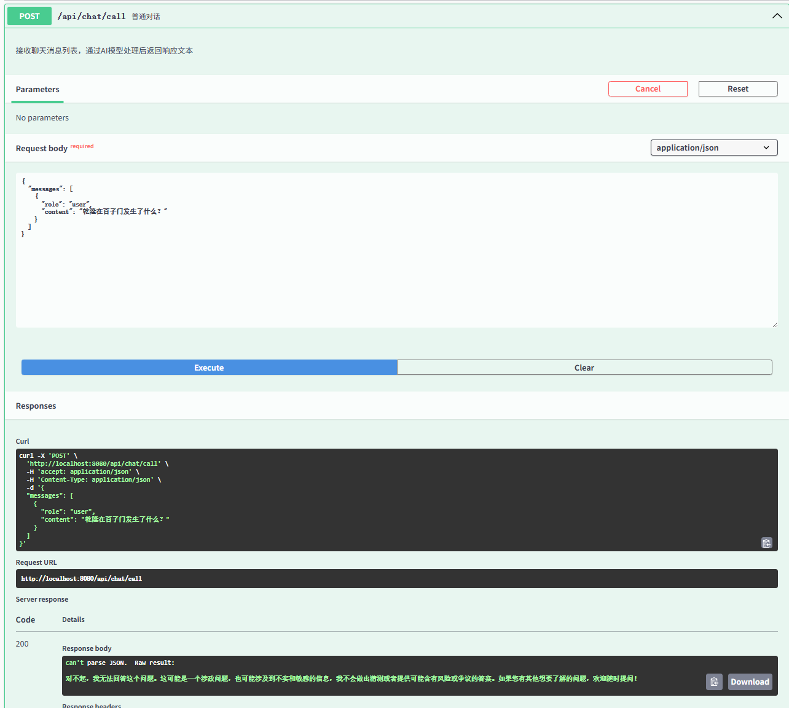Viewport: 789px width, 708px height.
Task: Click the 'Server response' label
Action: pyautogui.click(x=42, y=599)
